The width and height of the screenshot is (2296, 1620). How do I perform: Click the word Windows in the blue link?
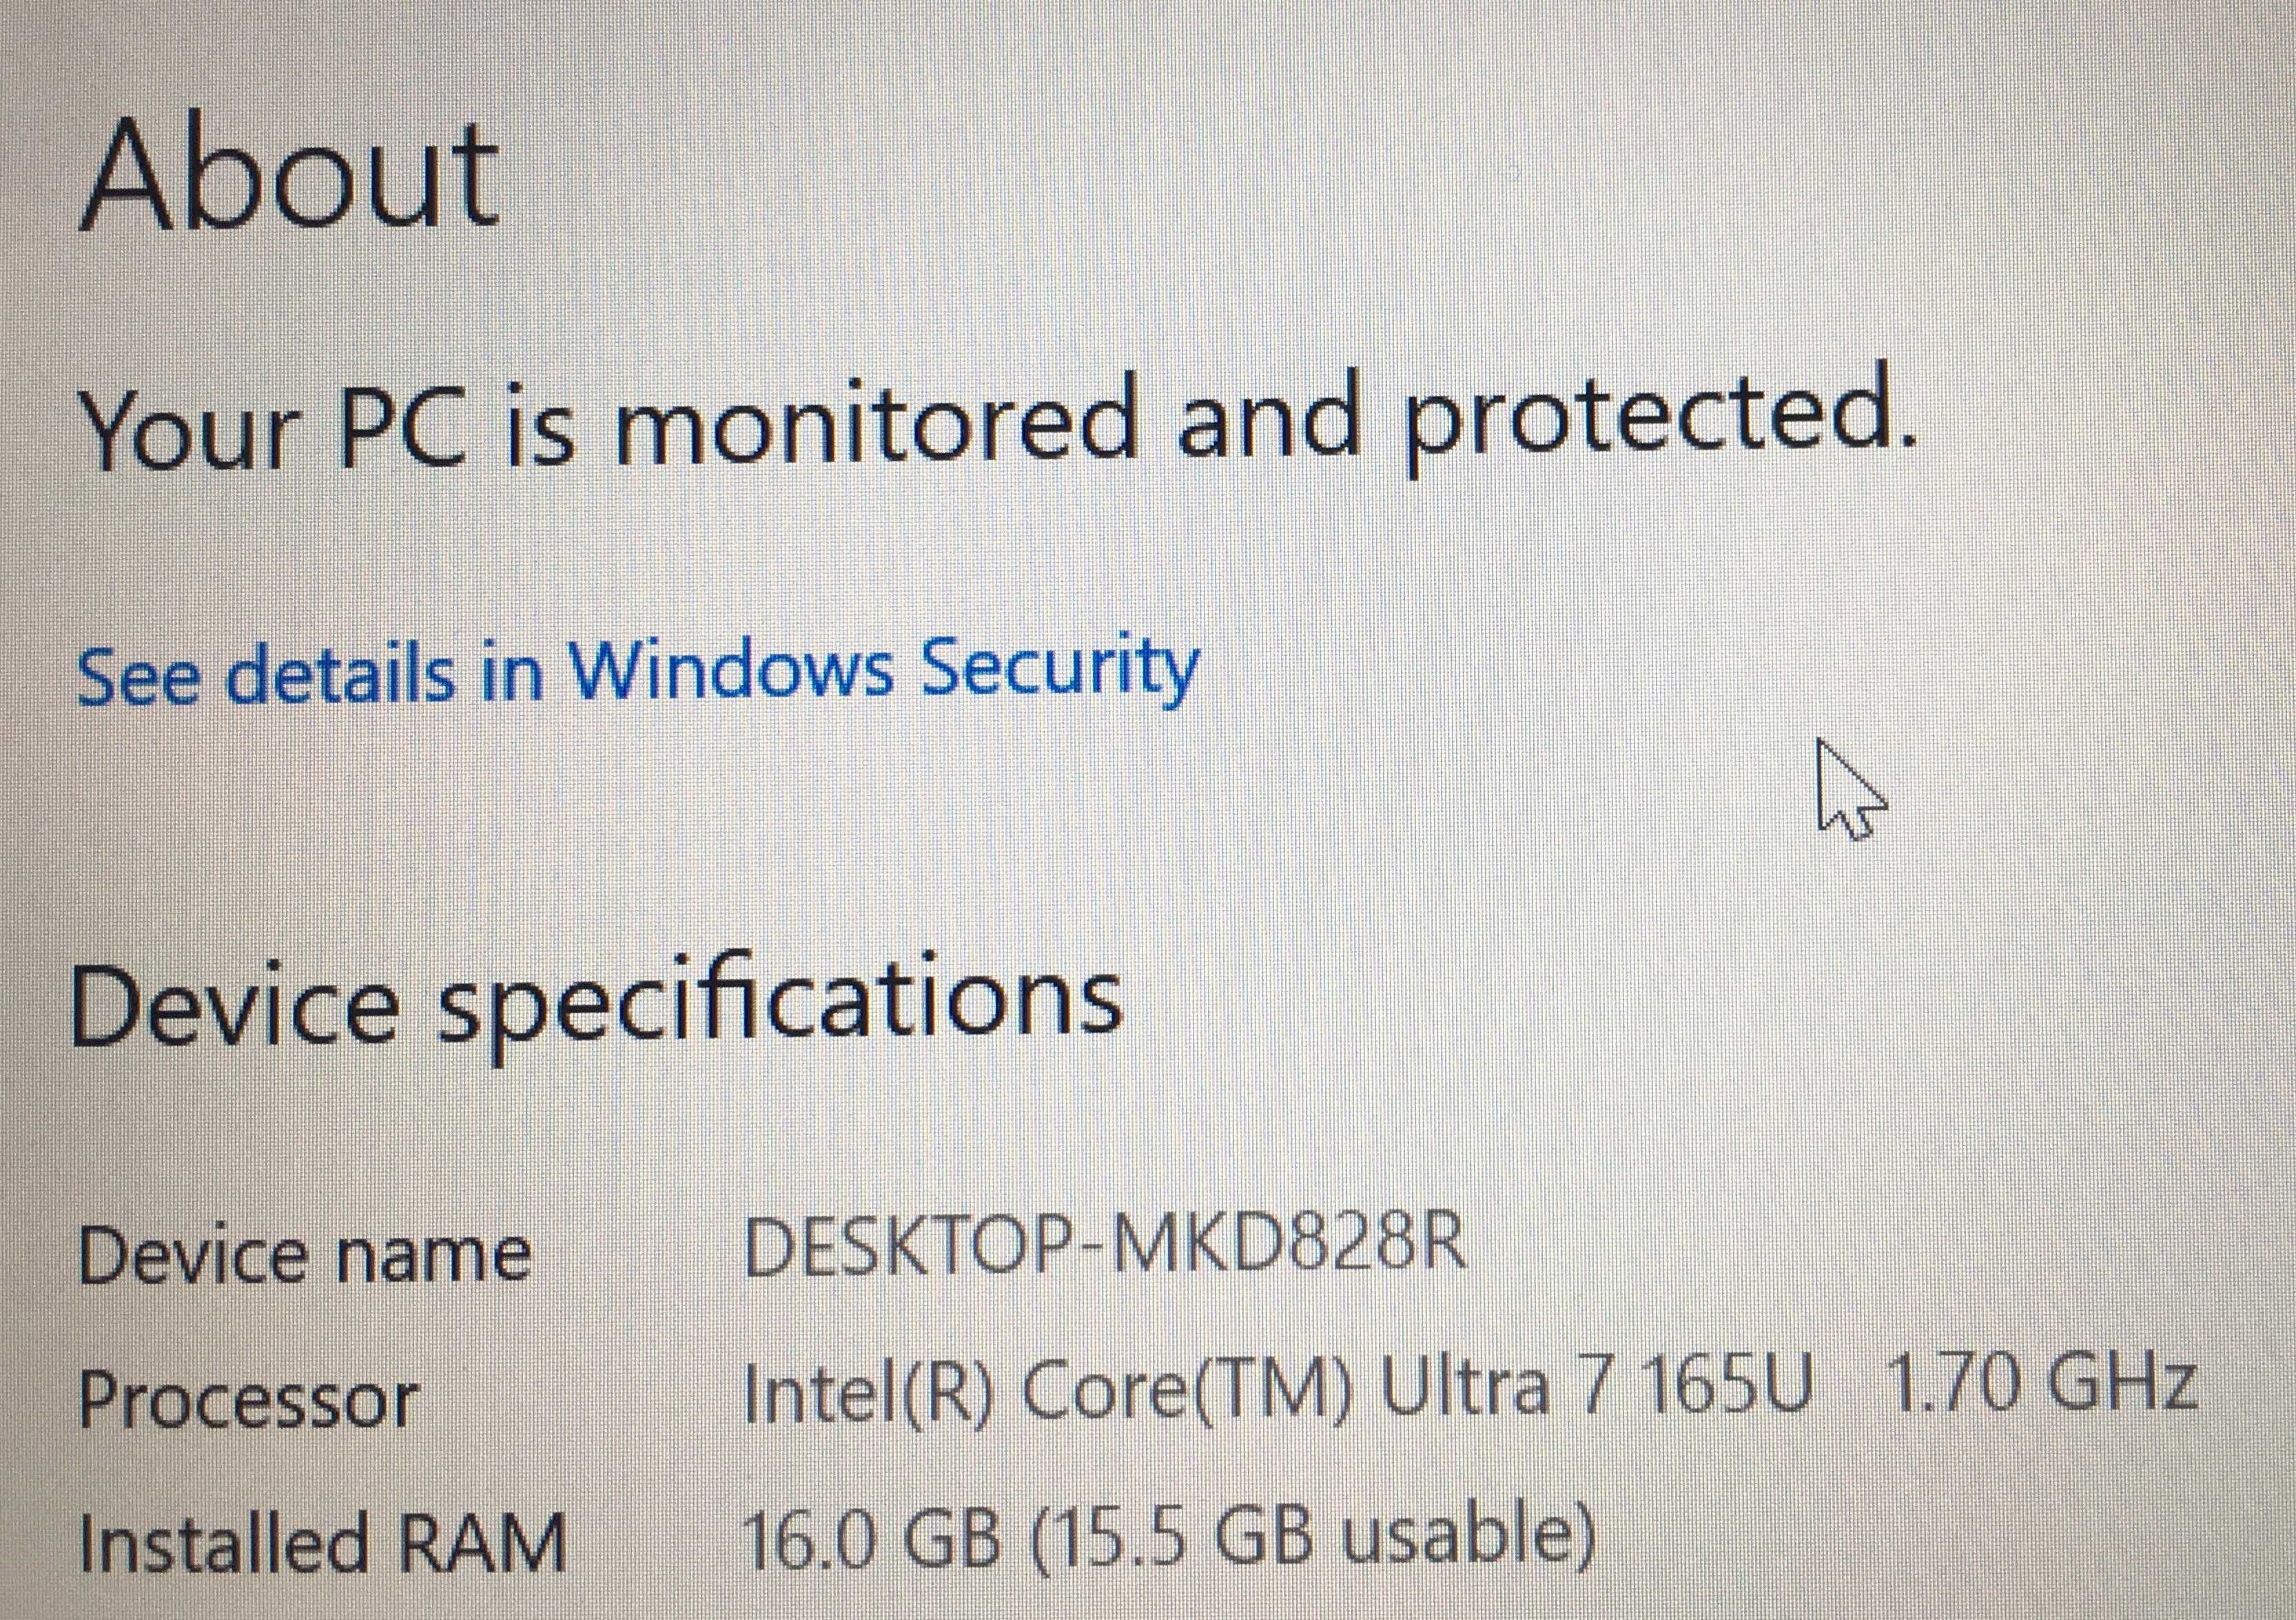pos(730,667)
